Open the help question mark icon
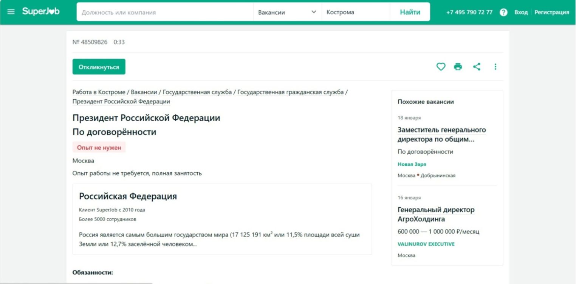 [x=503, y=12]
